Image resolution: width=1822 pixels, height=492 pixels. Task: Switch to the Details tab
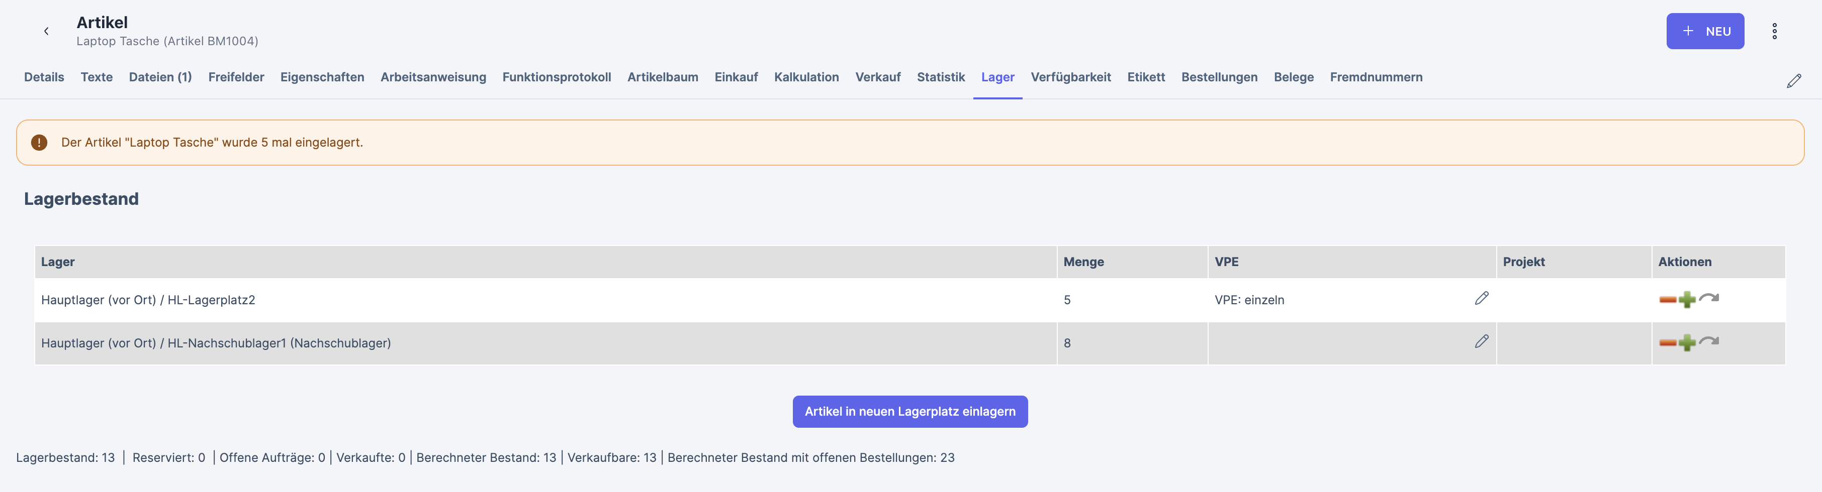click(x=44, y=77)
